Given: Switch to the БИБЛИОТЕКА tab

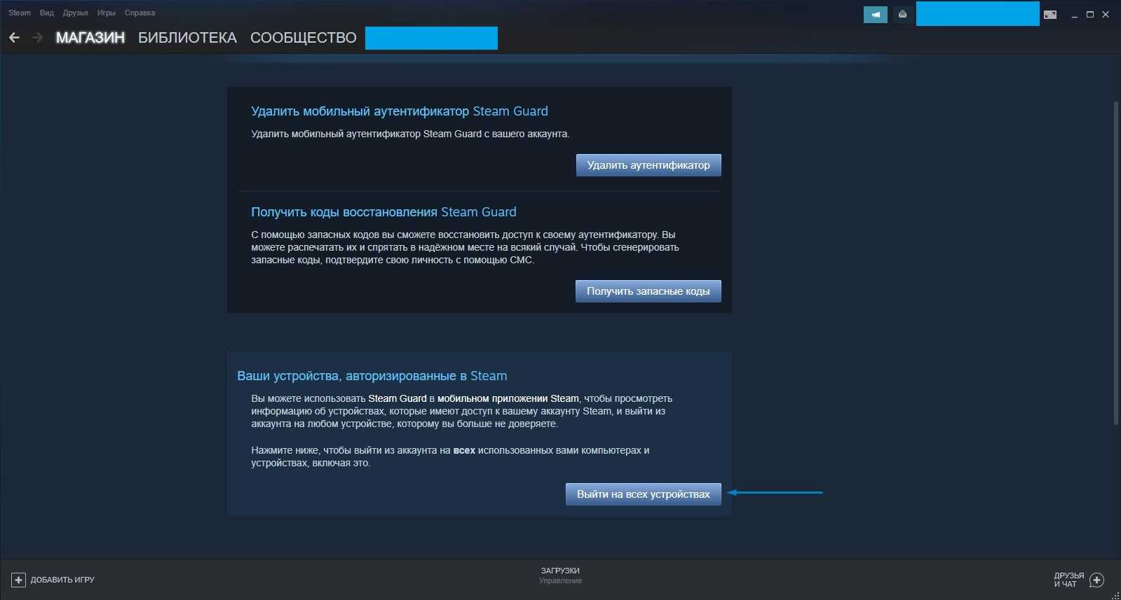Looking at the screenshot, I should [187, 38].
